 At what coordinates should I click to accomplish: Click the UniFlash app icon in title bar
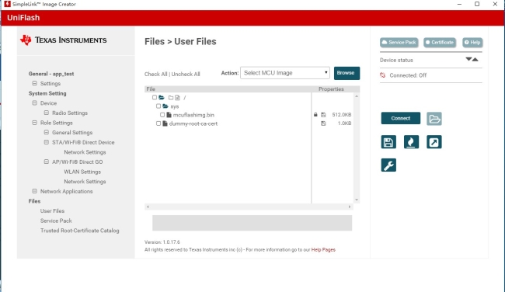(x=7, y=4)
